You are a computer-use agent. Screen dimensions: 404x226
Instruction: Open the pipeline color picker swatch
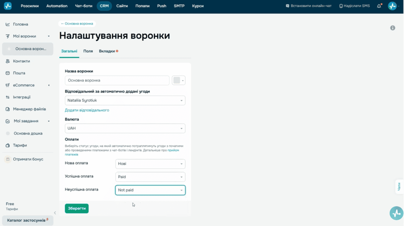click(x=179, y=80)
